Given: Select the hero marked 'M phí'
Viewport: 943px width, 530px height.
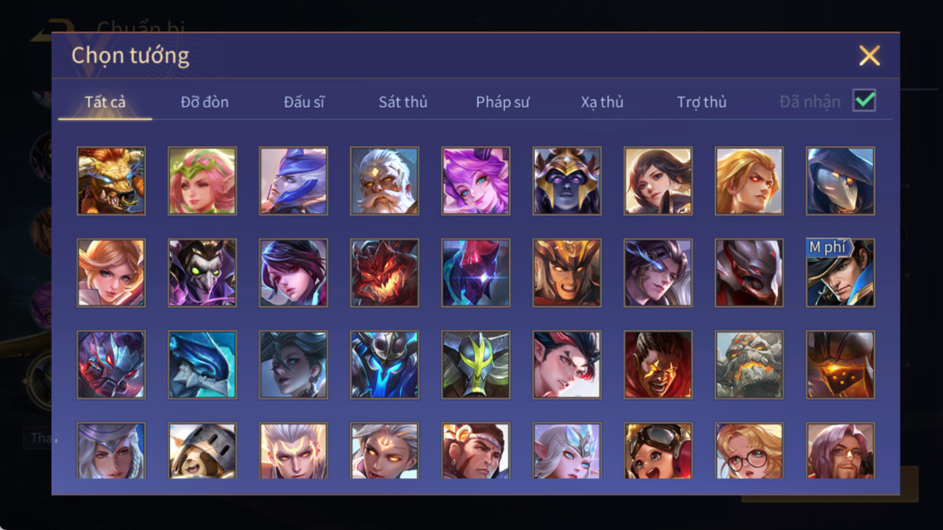Looking at the screenshot, I should point(840,273).
